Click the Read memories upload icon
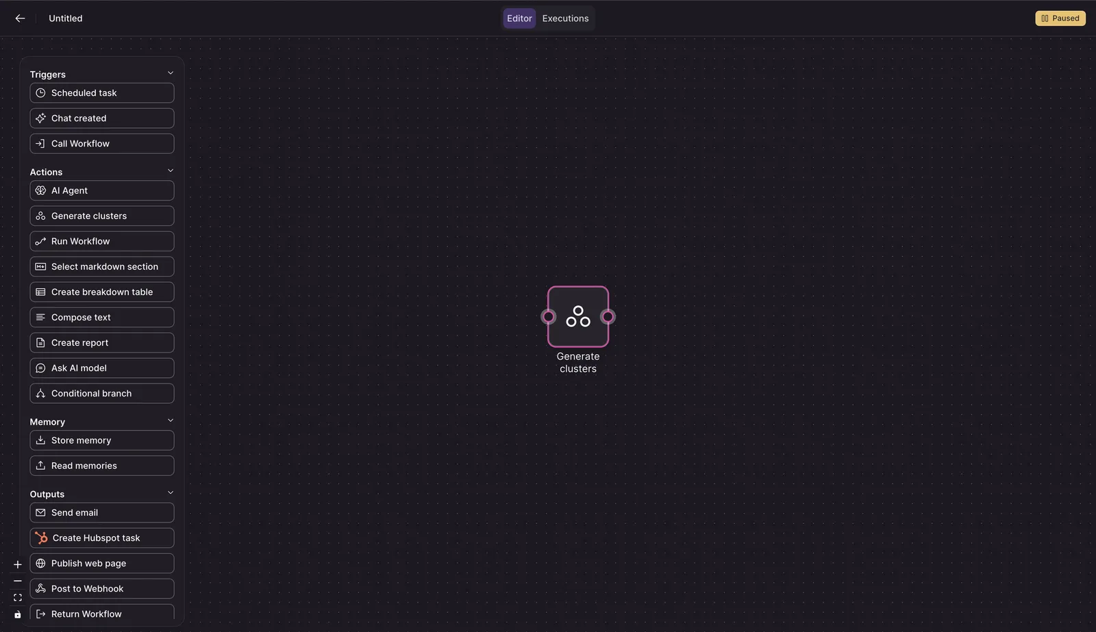The image size is (1096, 632). click(x=40, y=466)
